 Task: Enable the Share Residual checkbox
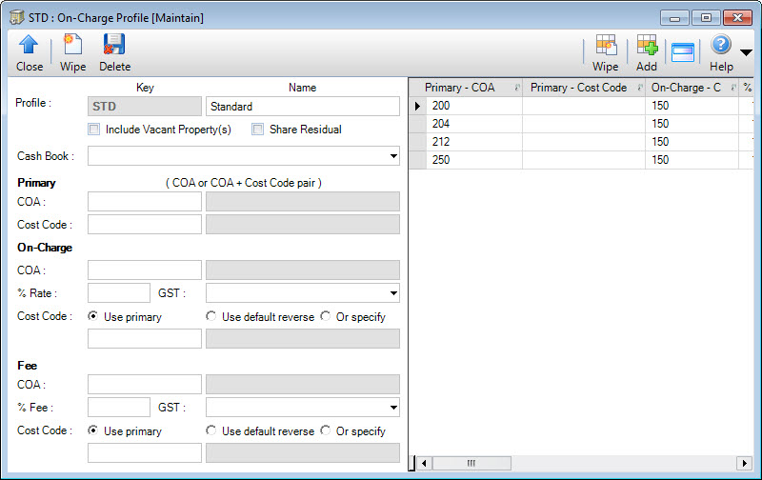pos(257,130)
